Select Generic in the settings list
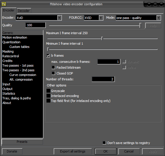Screen dimensions: 165x156 pos(23,33)
